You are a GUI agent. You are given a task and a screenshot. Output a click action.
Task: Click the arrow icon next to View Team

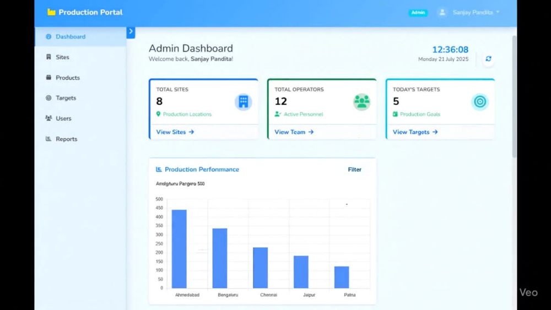(x=311, y=132)
